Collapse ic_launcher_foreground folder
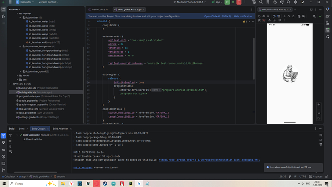 [20, 47]
